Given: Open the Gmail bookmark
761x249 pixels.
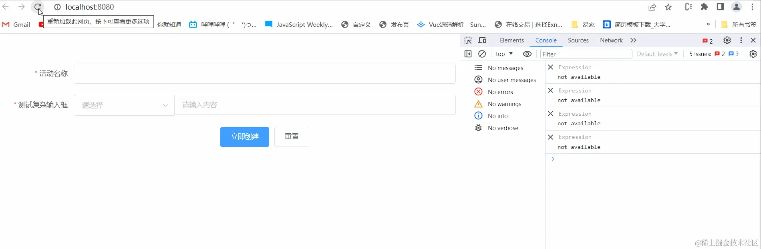Looking at the screenshot, I should pos(16,24).
